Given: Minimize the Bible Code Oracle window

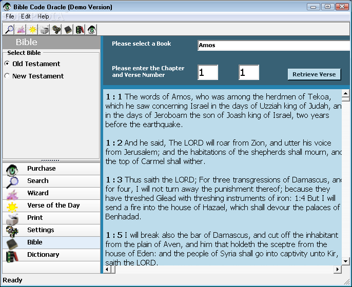Looking at the screenshot, I should tap(313, 7).
